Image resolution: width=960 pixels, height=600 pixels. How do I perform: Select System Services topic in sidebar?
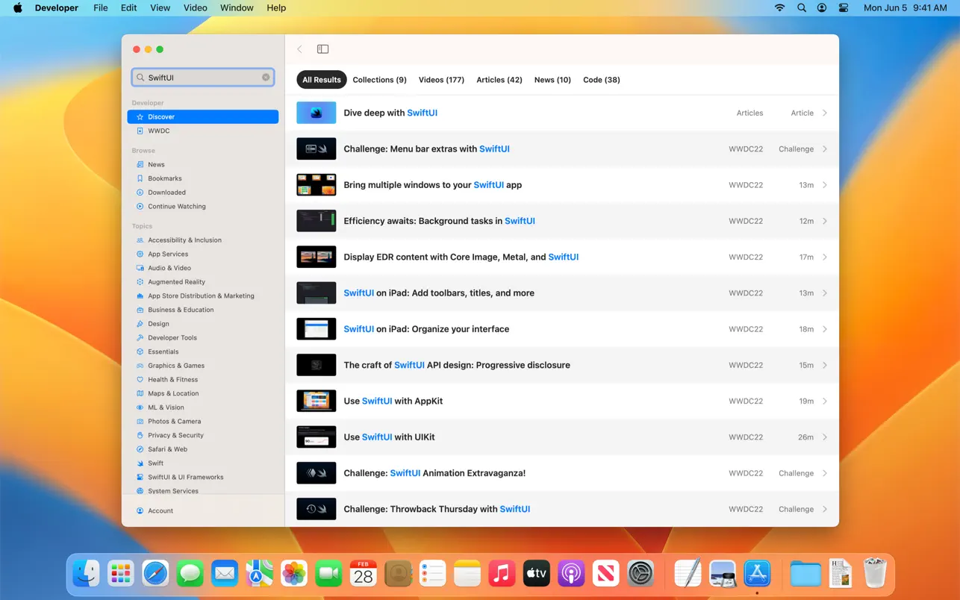pos(203,490)
